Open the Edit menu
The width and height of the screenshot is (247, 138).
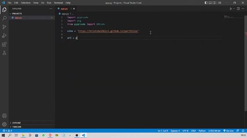pyautogui.click(x=16, y=3)
